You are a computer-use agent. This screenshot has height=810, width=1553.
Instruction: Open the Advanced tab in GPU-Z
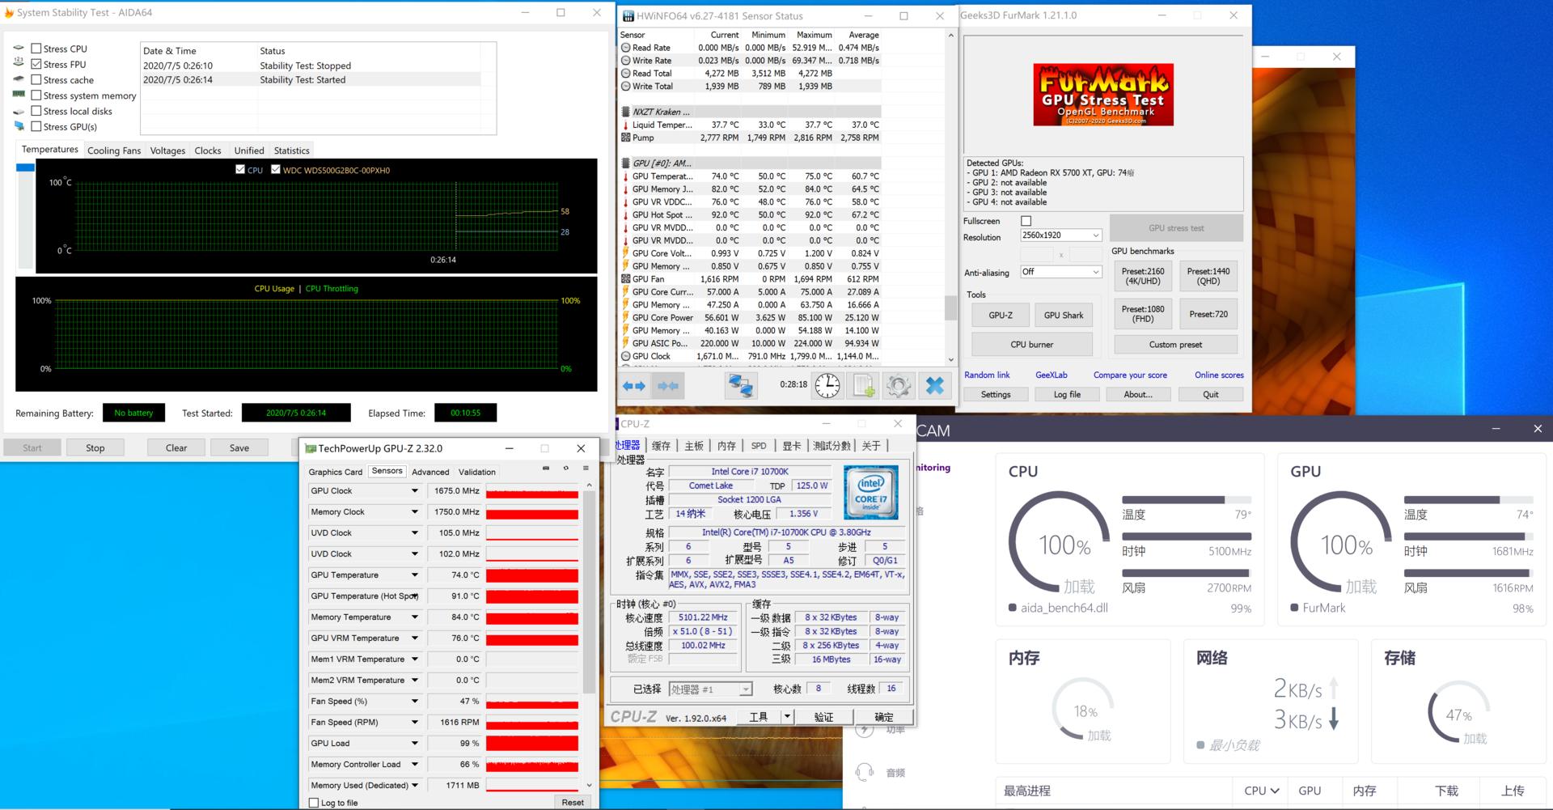tap(430, 472)
